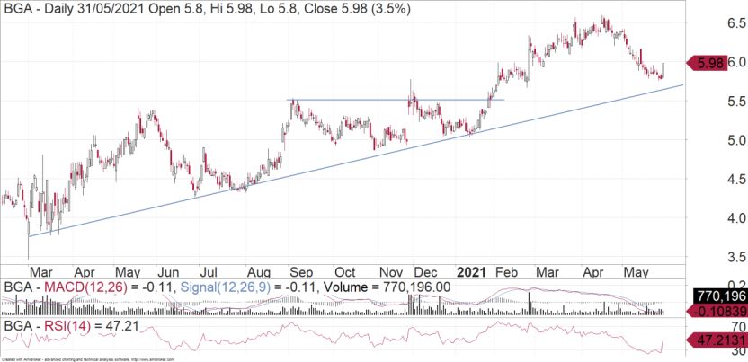Click the Oct month label
This screenshot has width=748, height=362.
tap(344, 272)
